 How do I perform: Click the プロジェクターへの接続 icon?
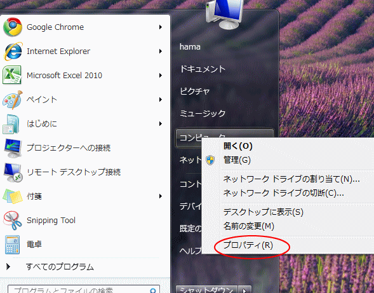tap(13, 148)
